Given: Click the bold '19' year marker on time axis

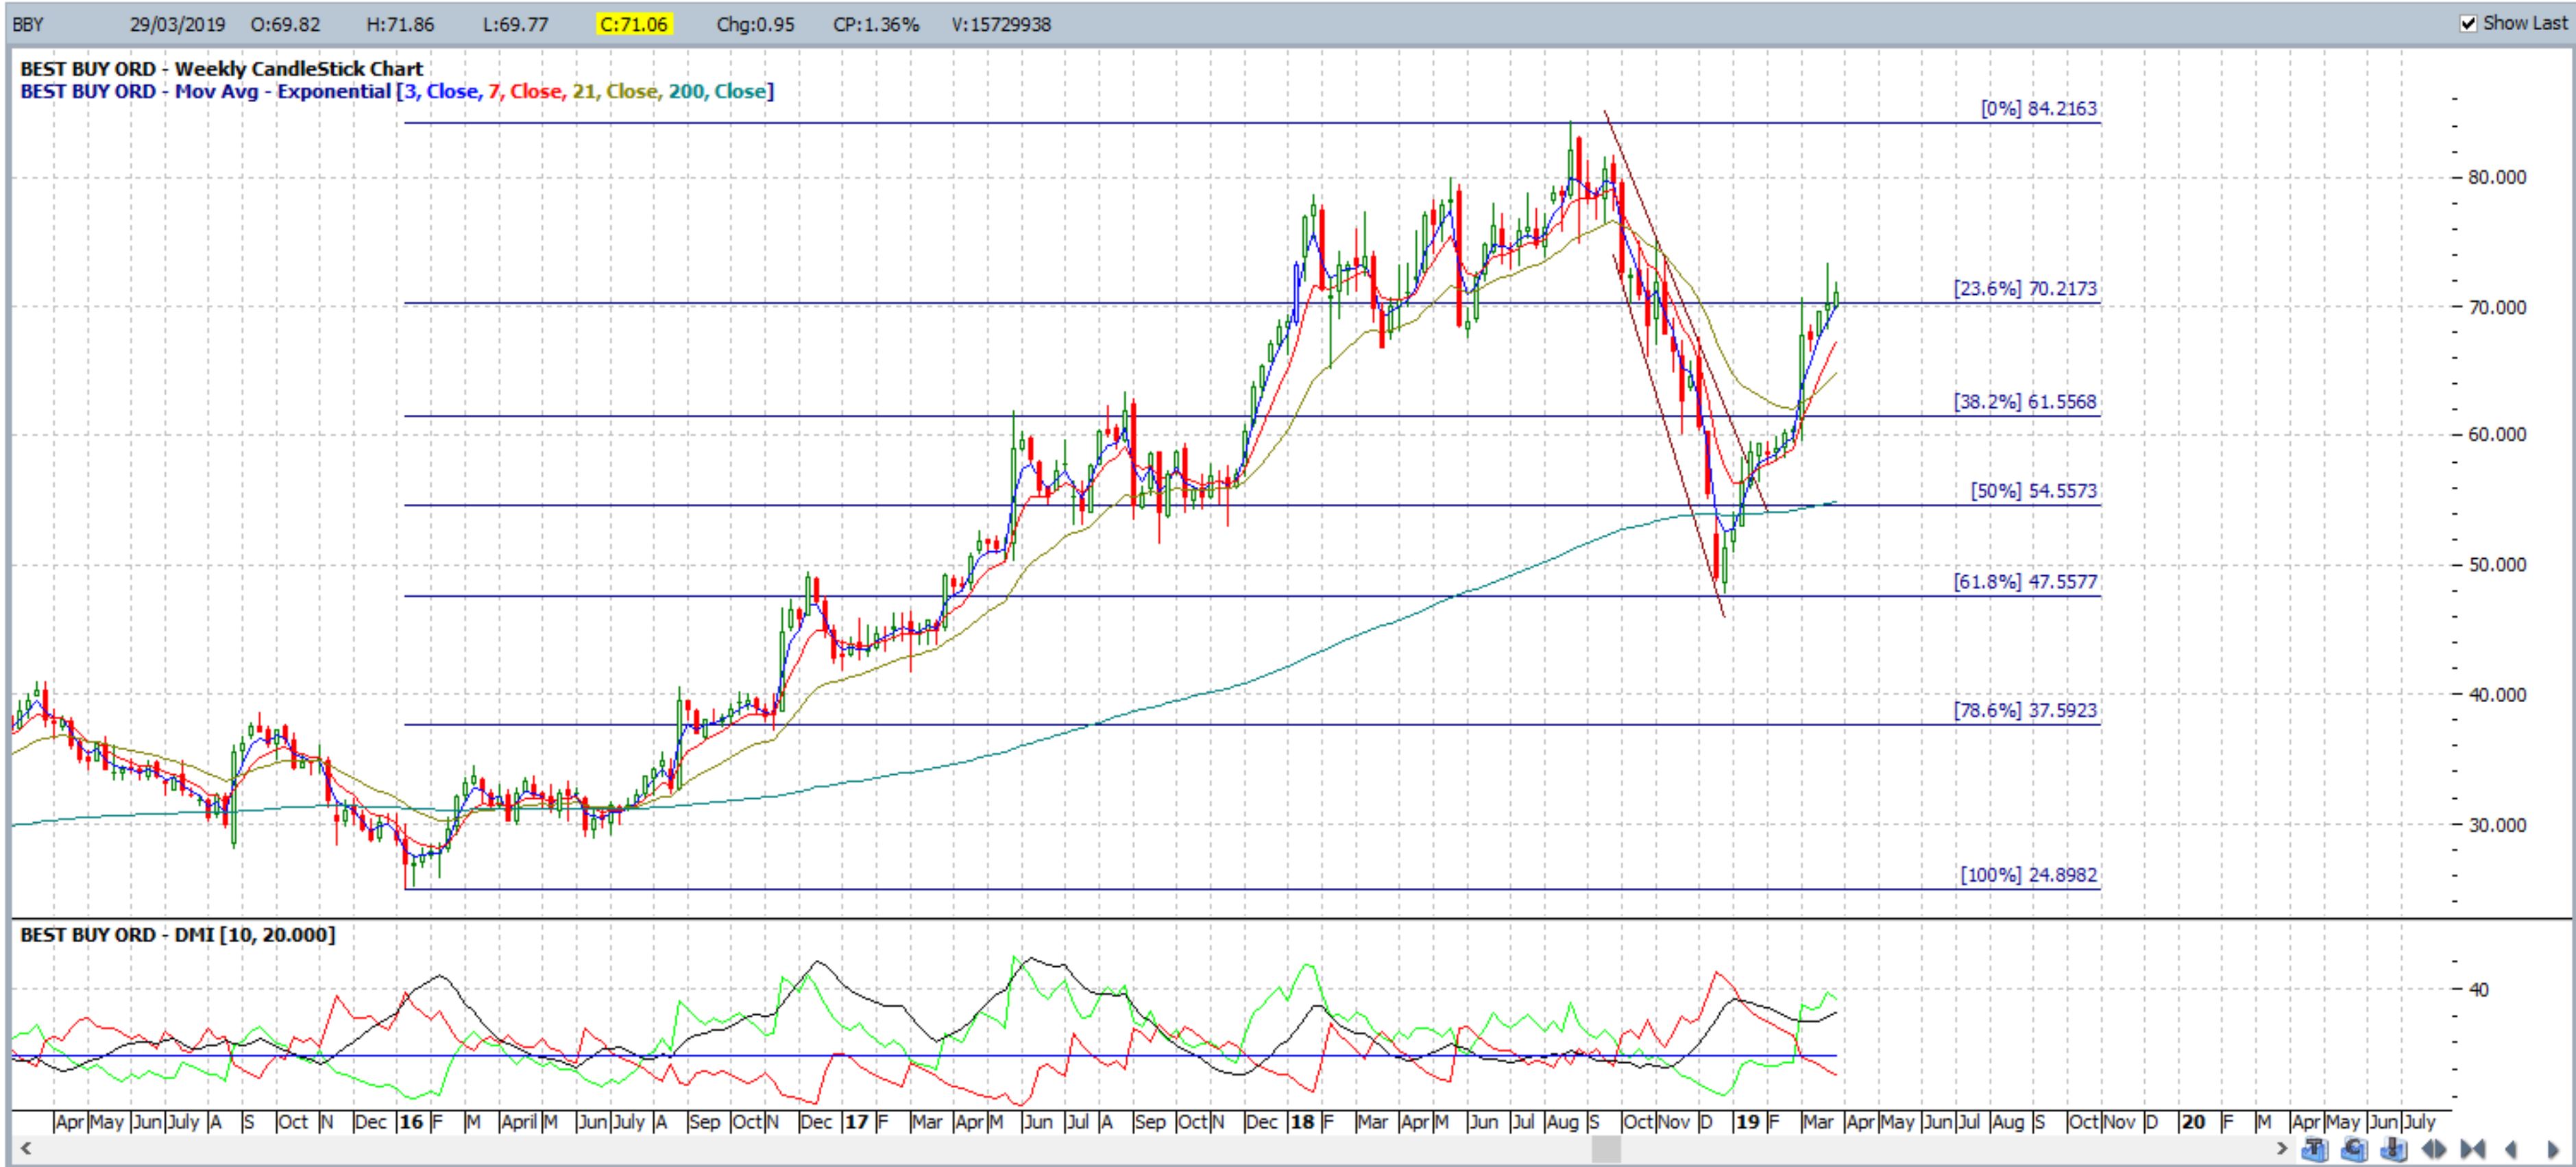Looking at the screenshot, I should tap(1747, 1121).
